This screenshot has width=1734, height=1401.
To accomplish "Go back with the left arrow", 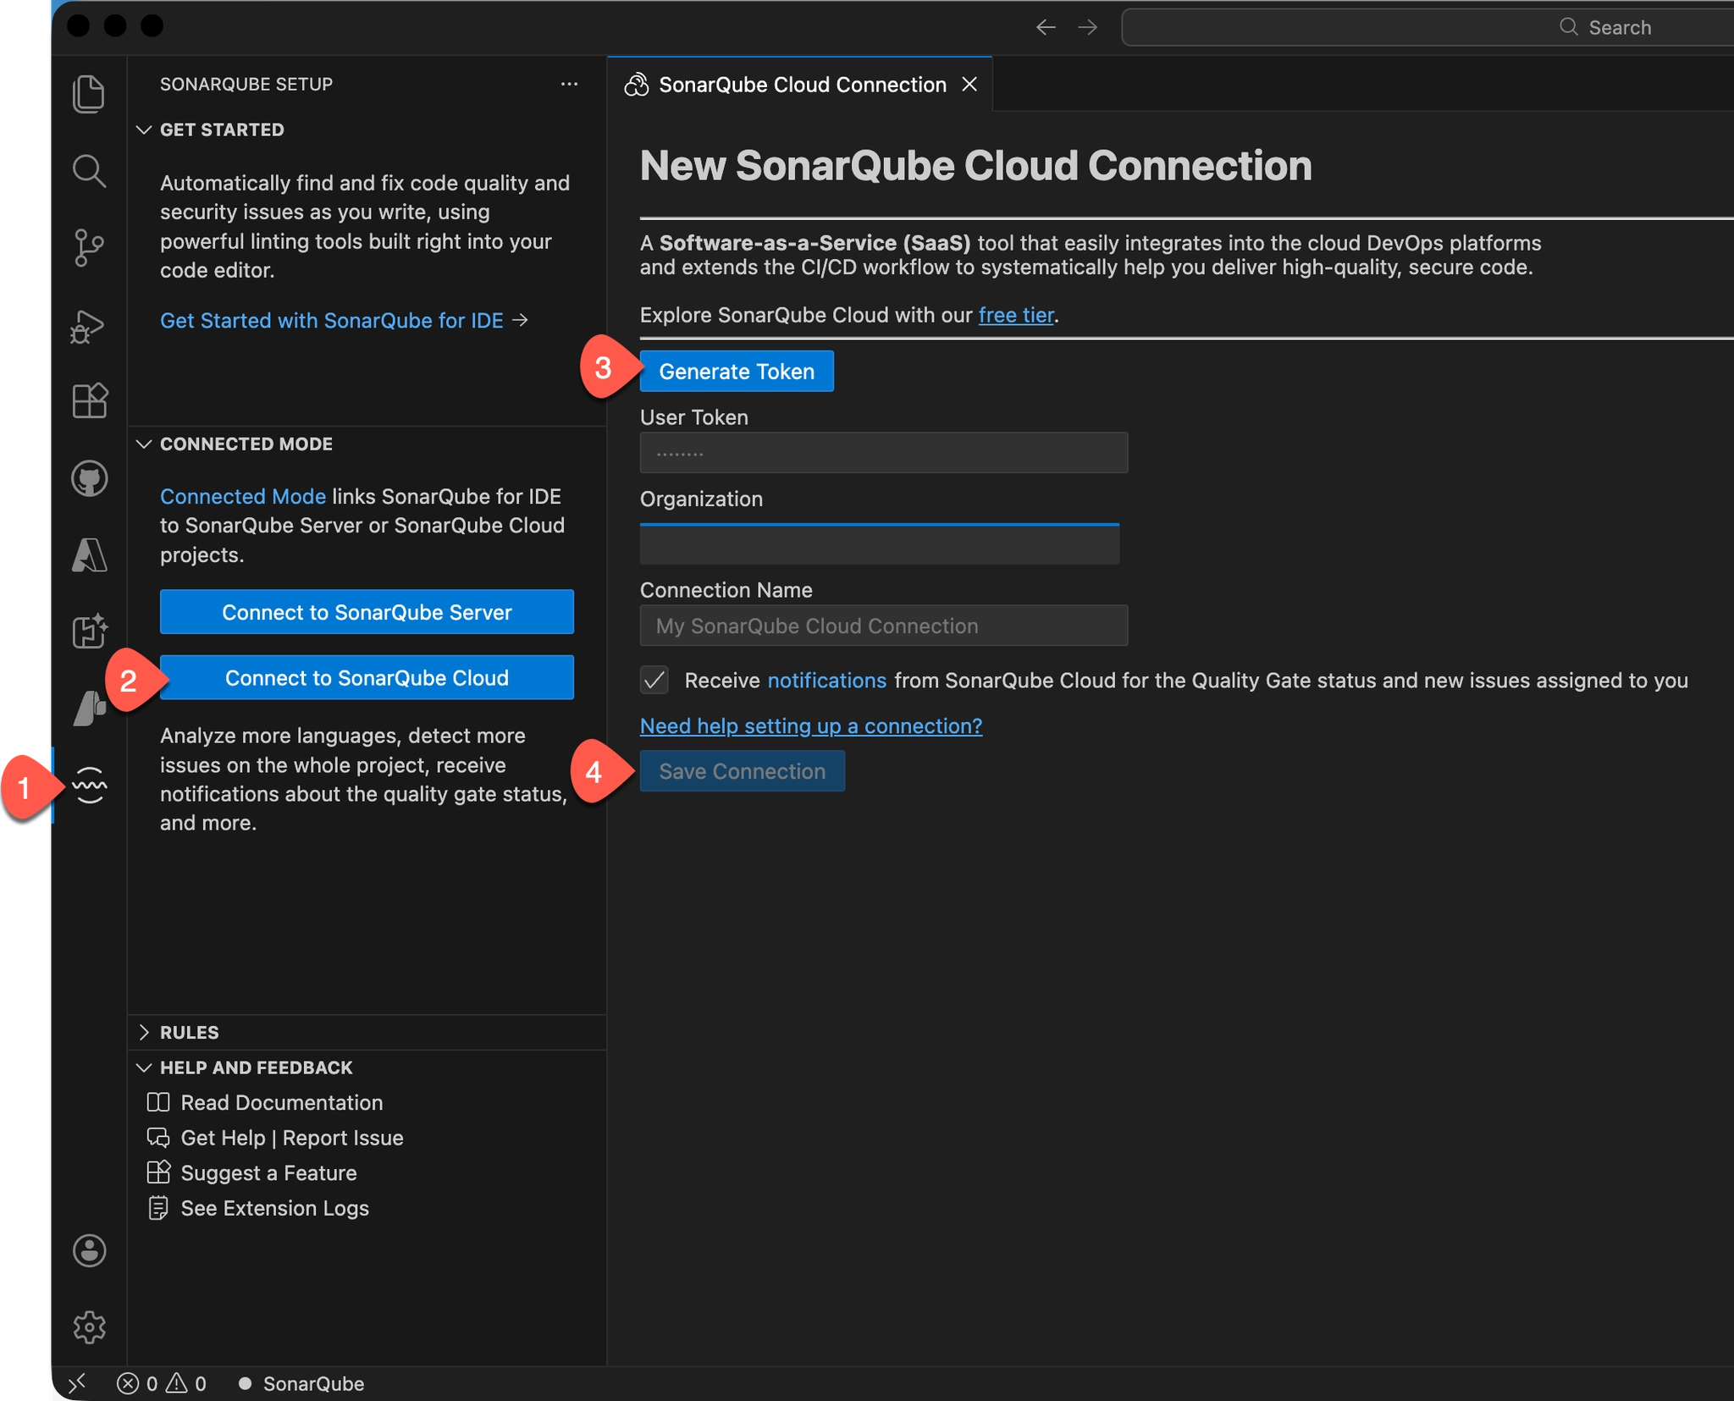I will pos(1046,27).
